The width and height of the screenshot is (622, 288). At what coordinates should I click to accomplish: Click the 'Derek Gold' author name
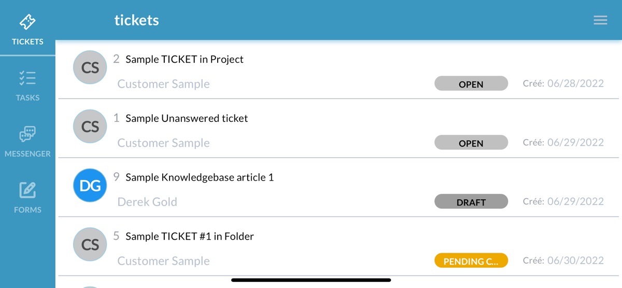[x=147, y=202]
